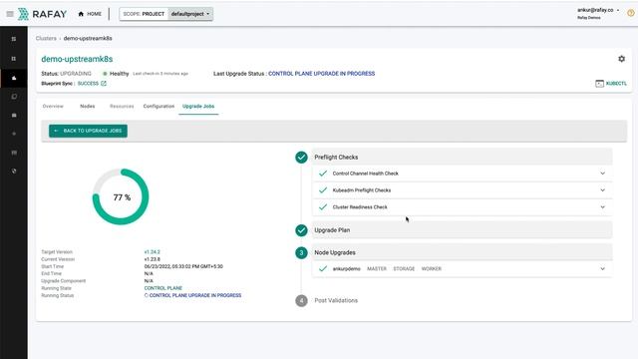The image size is (638, 359).
Task: Click Running Status CONTROL PLANE UPGRADE IN PROGRESS
Action: click(195, 295)
